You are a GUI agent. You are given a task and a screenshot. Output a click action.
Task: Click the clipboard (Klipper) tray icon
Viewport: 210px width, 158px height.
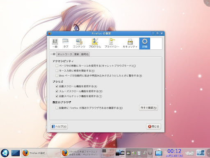click(139, 153)
